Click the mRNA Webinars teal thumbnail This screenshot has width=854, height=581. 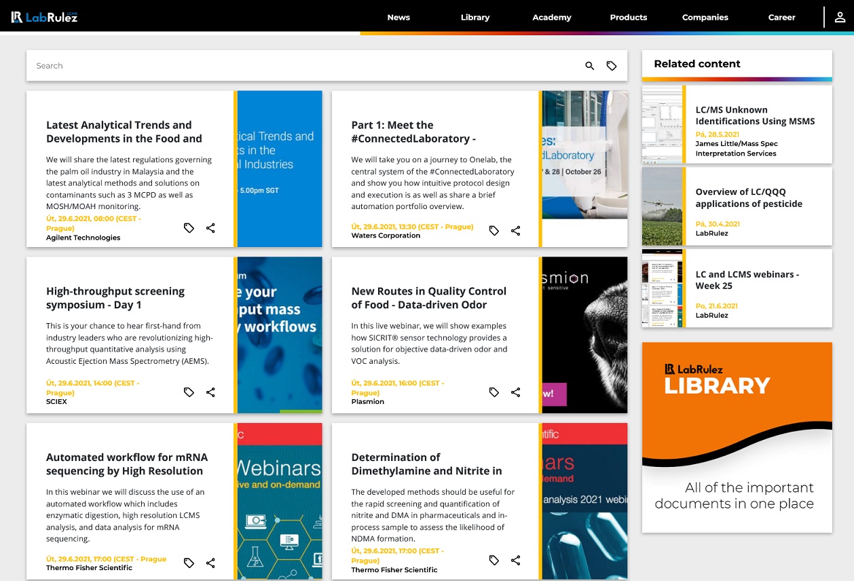(280, 501)
